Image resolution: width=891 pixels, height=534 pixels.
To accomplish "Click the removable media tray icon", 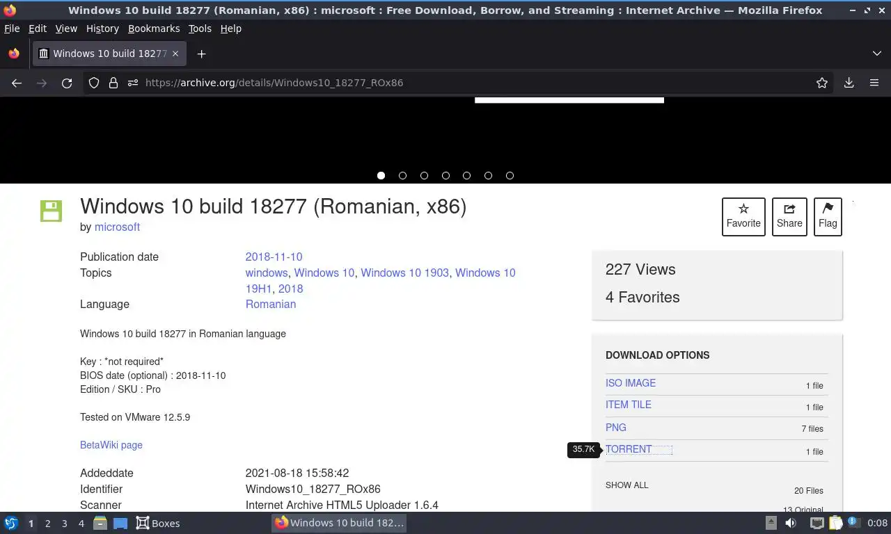I will [771, 523].
